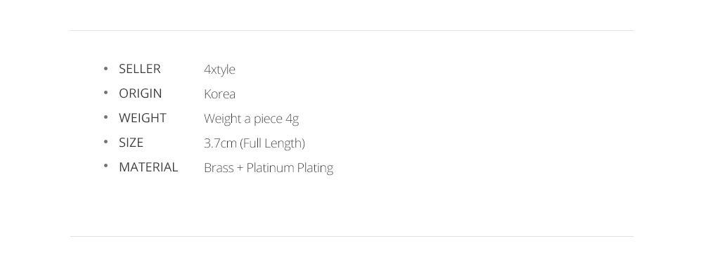The image size is (703, 274).
Task: Click the bullet beside WEIGHT
Action: [x=106, y=117]
